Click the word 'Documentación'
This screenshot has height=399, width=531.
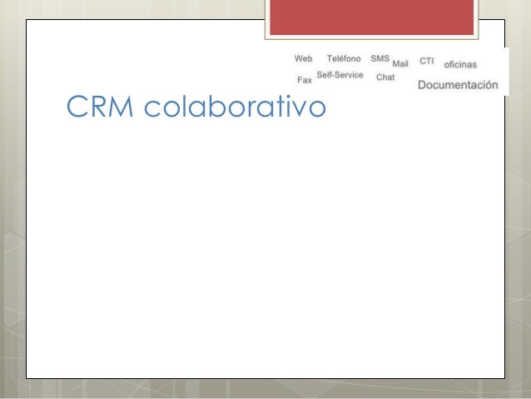(x=458, y=85)
